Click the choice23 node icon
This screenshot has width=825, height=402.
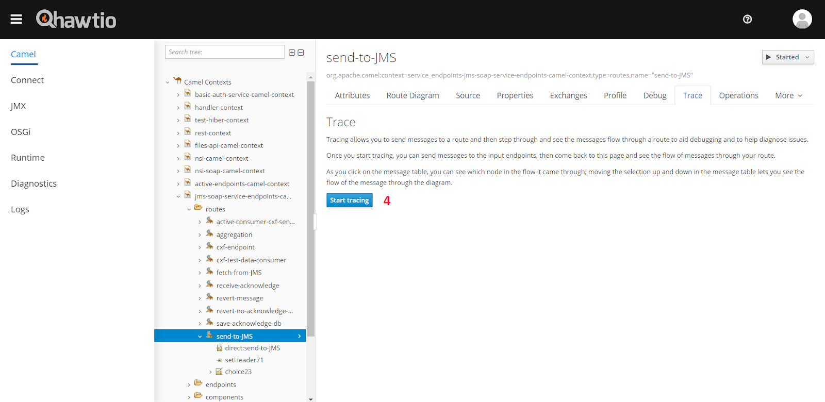click(219, 372)
